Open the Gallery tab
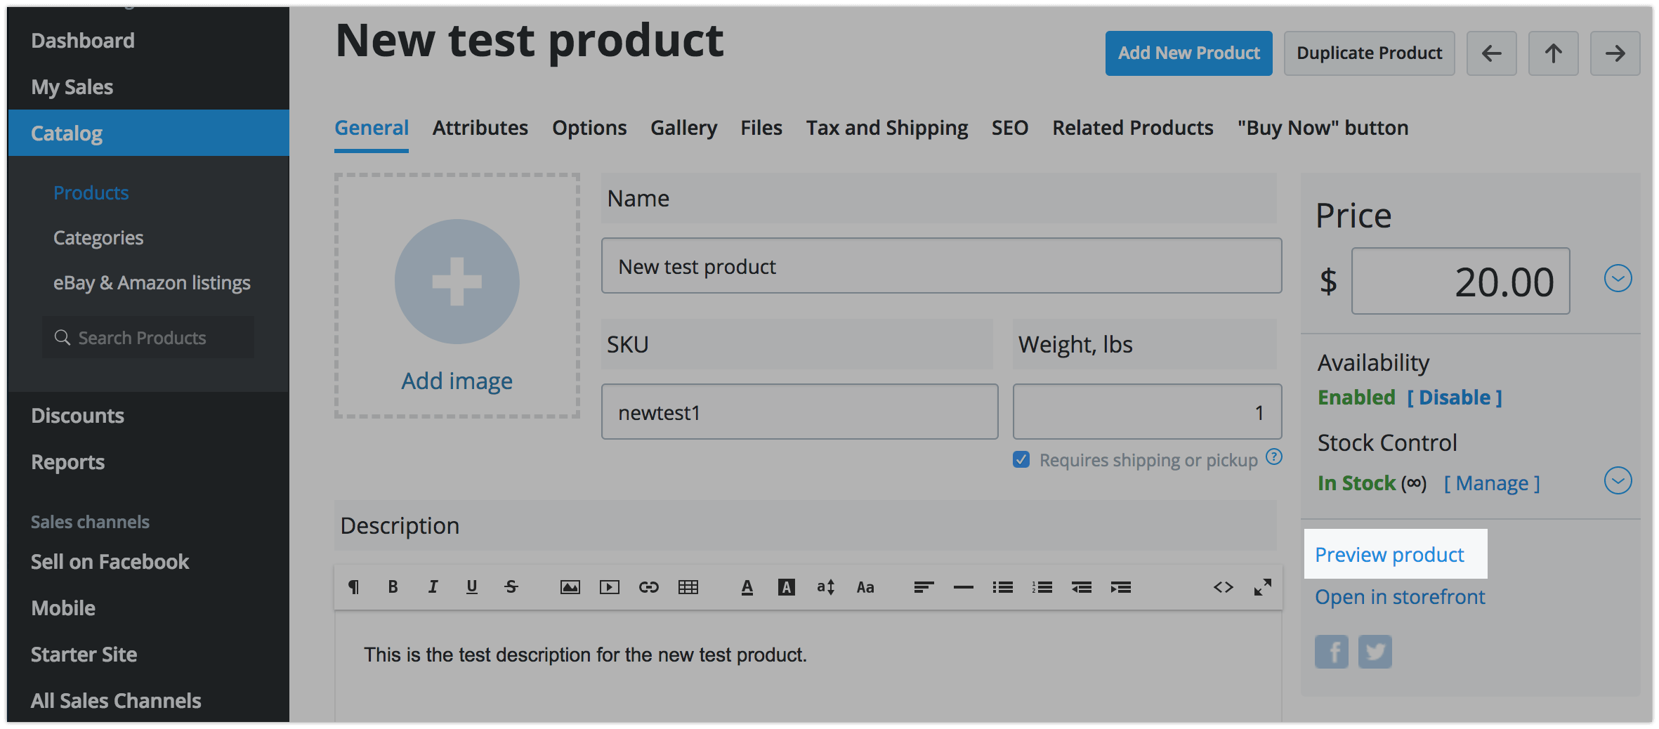1659x729 pixels. click(x=683, y=128)
